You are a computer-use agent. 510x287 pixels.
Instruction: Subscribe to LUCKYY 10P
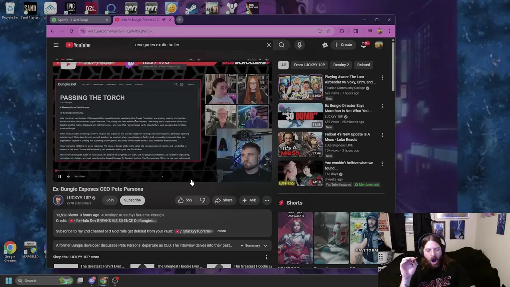click(x=132, y=200)
